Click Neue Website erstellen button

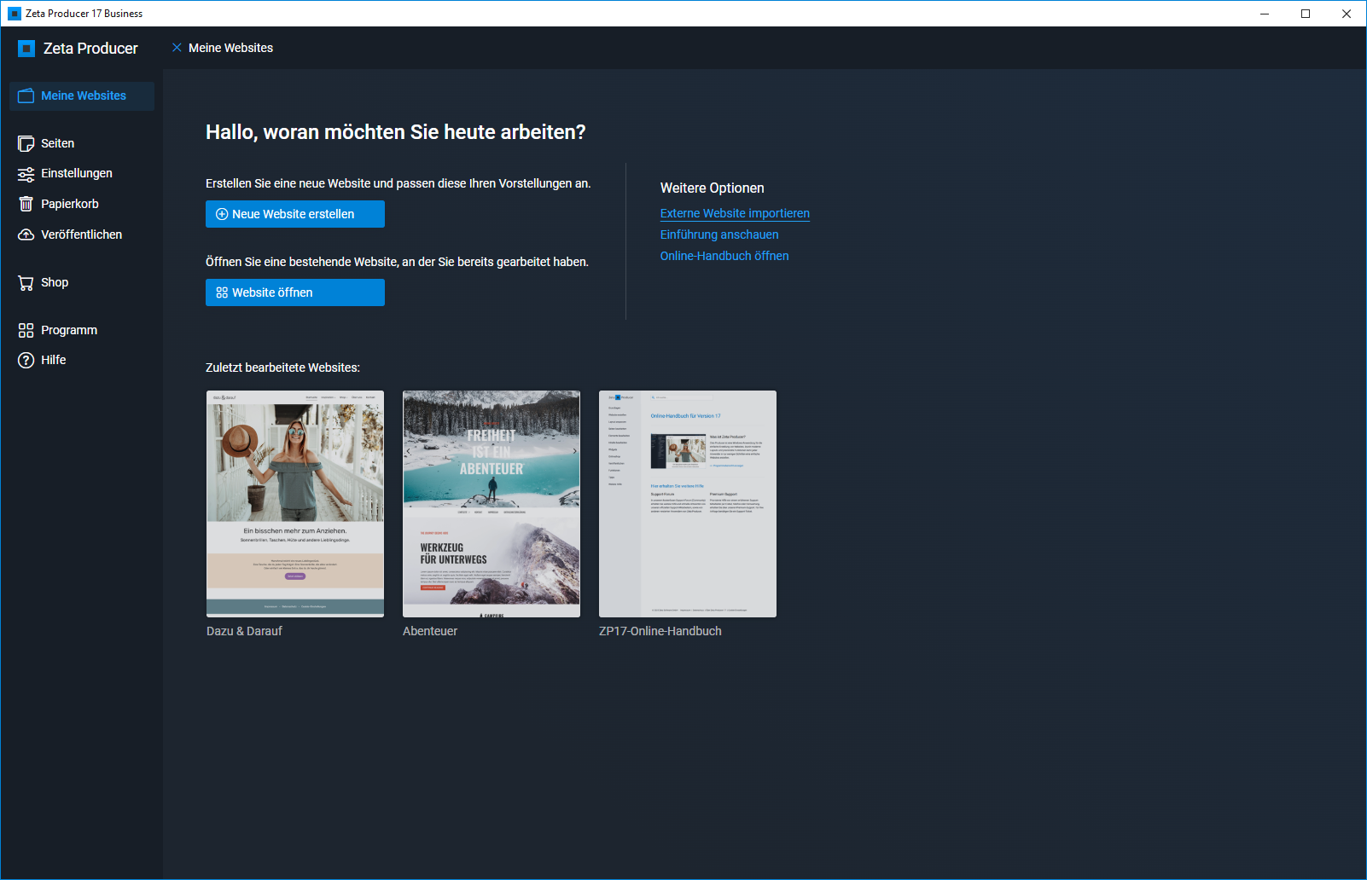295,214
